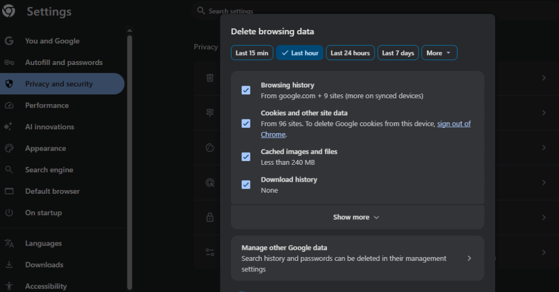
Task: Click the text 'Less than 240 MB'
Action: tap(288, 162)
